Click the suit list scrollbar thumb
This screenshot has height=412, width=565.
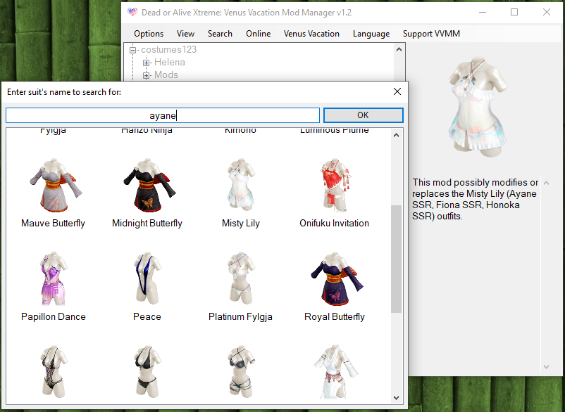397,259
